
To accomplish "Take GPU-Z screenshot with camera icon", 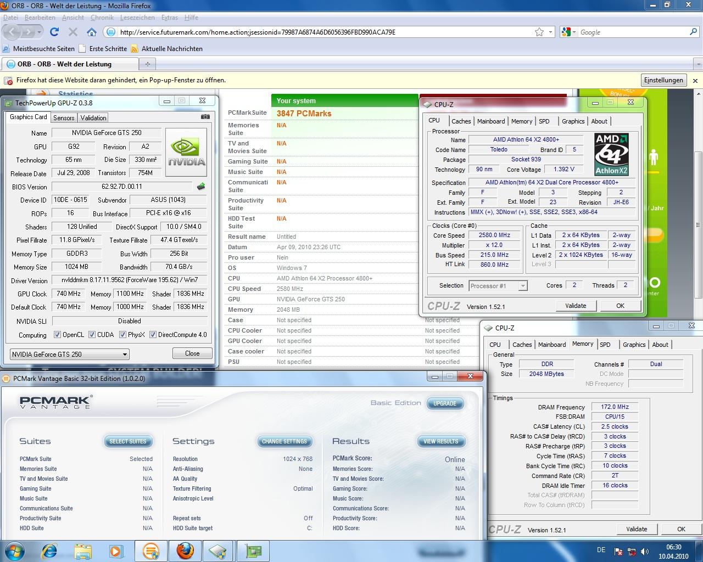I will click(x=205, y=116).
